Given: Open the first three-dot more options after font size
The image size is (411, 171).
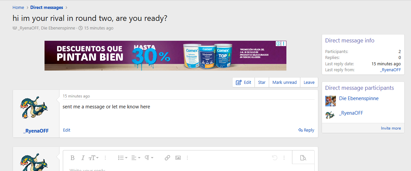Looking at the screenshot, I should tap(106, 158).
